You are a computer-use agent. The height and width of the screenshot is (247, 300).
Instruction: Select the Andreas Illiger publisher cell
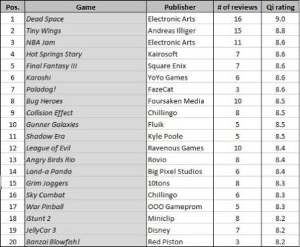coord(180,31)
